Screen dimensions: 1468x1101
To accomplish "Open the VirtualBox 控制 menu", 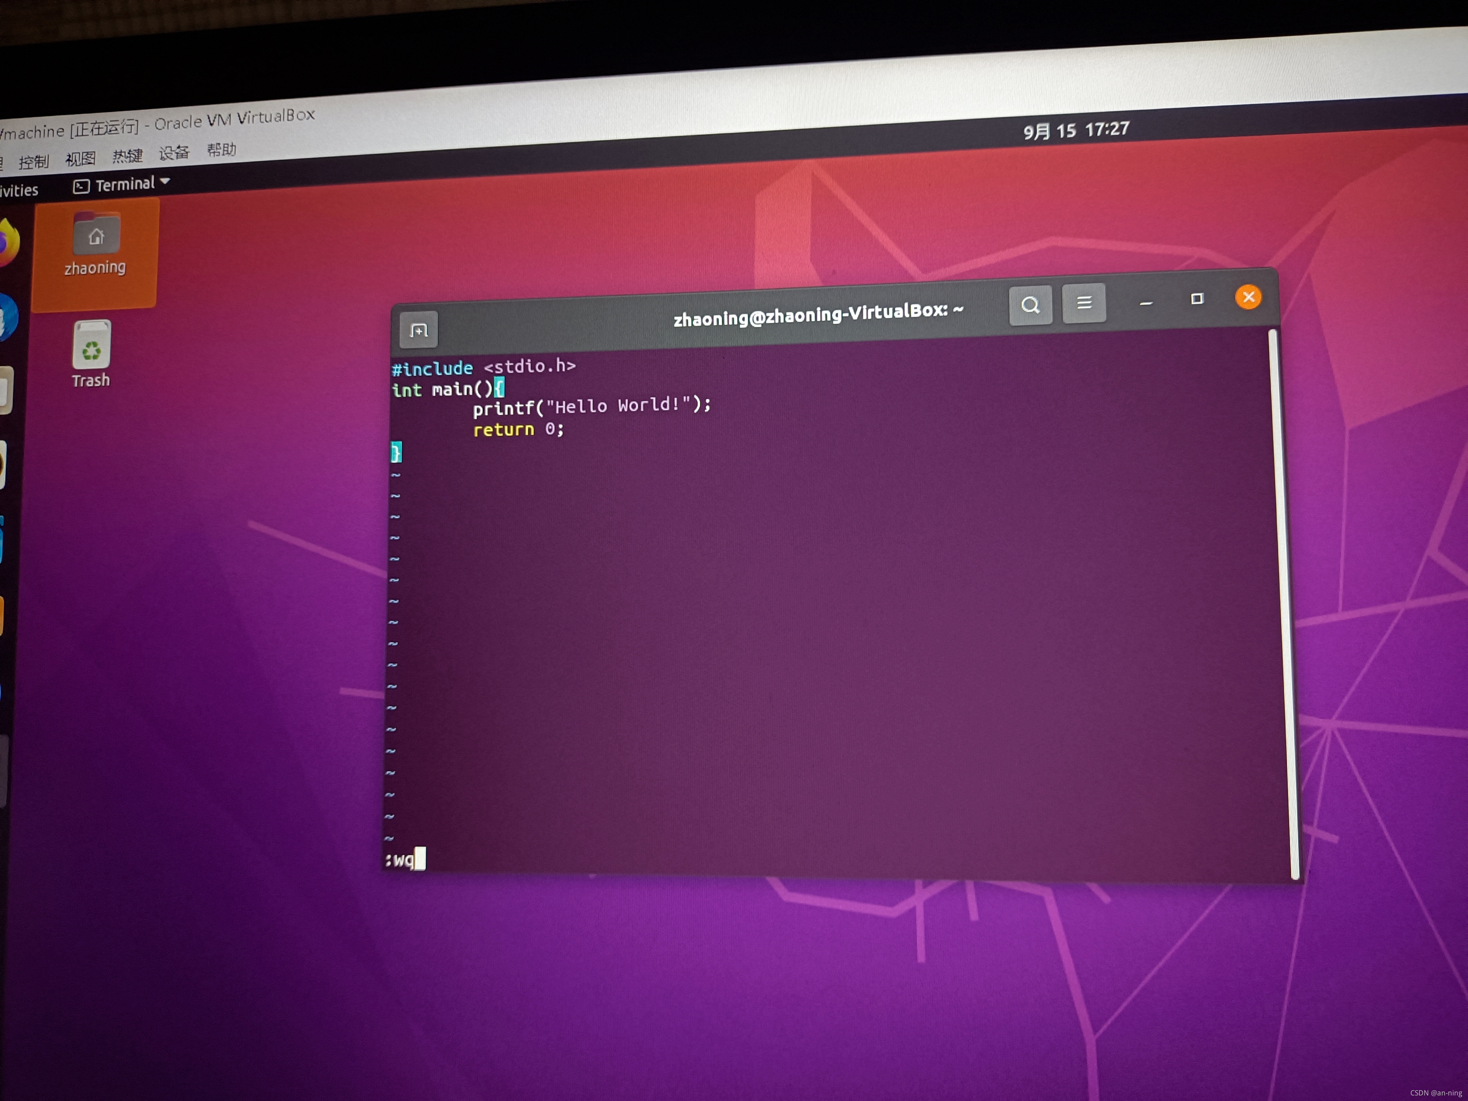I will [x=33, y=161].
